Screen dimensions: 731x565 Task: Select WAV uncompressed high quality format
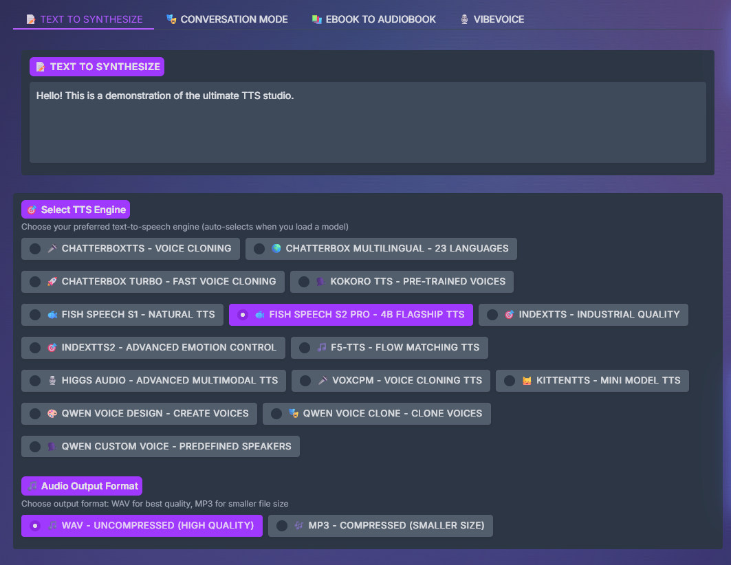point(35,526)
